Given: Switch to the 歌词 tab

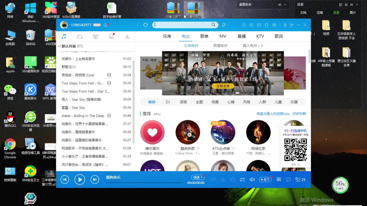Looking at the screenshot, I should [x=279, y=36].
